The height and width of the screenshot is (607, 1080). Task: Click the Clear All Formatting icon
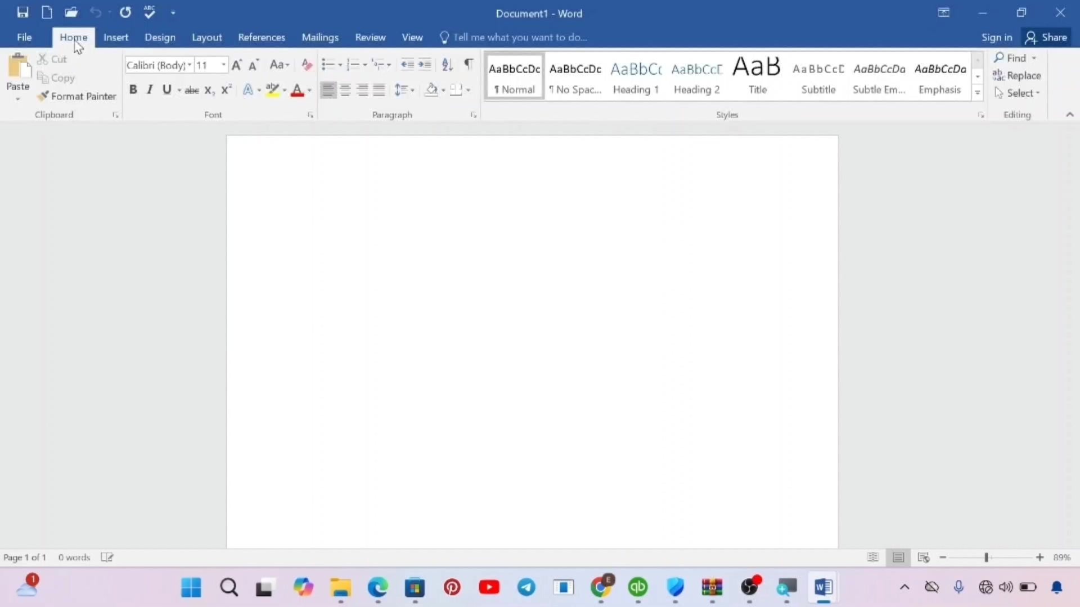click(307, 65)
